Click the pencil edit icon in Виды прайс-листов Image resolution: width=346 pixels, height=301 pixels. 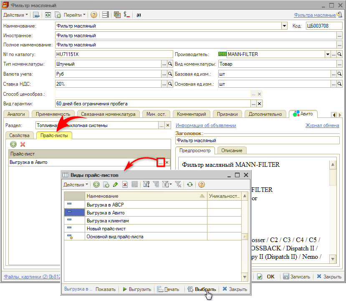point(115,184)
